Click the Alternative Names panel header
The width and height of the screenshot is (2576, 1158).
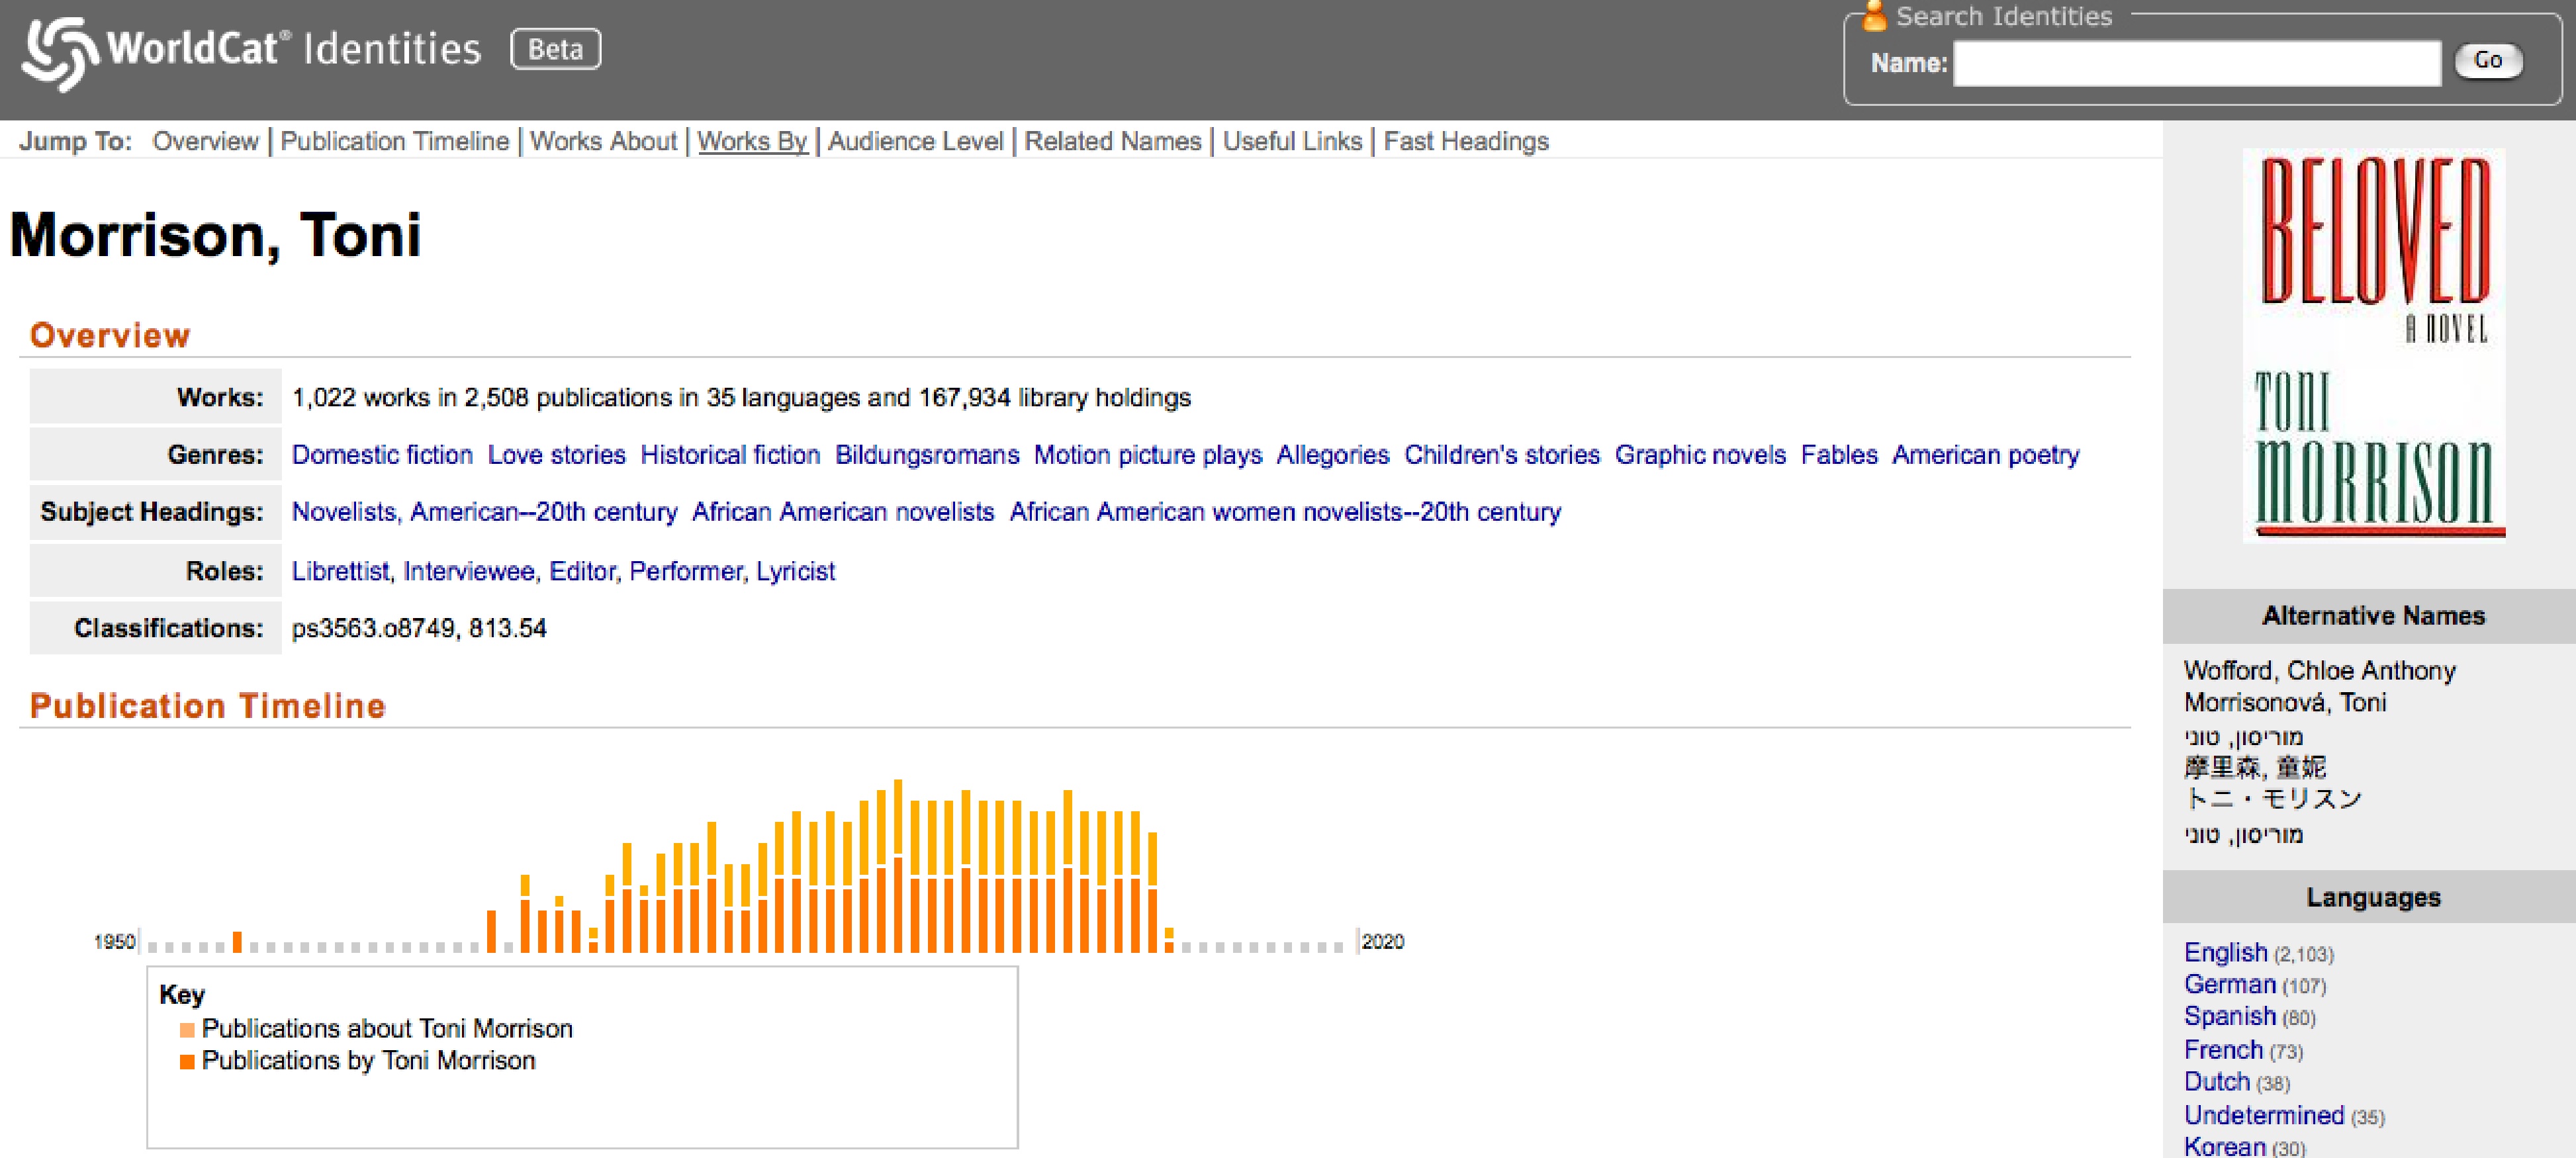pyautogui.click(x=2370, y=616)
